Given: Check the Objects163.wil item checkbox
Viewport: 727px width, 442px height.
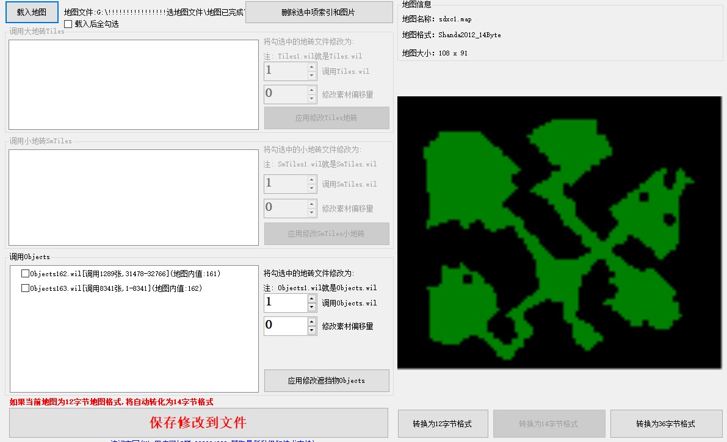Looking at the screenshot, I should pos(26,288).
